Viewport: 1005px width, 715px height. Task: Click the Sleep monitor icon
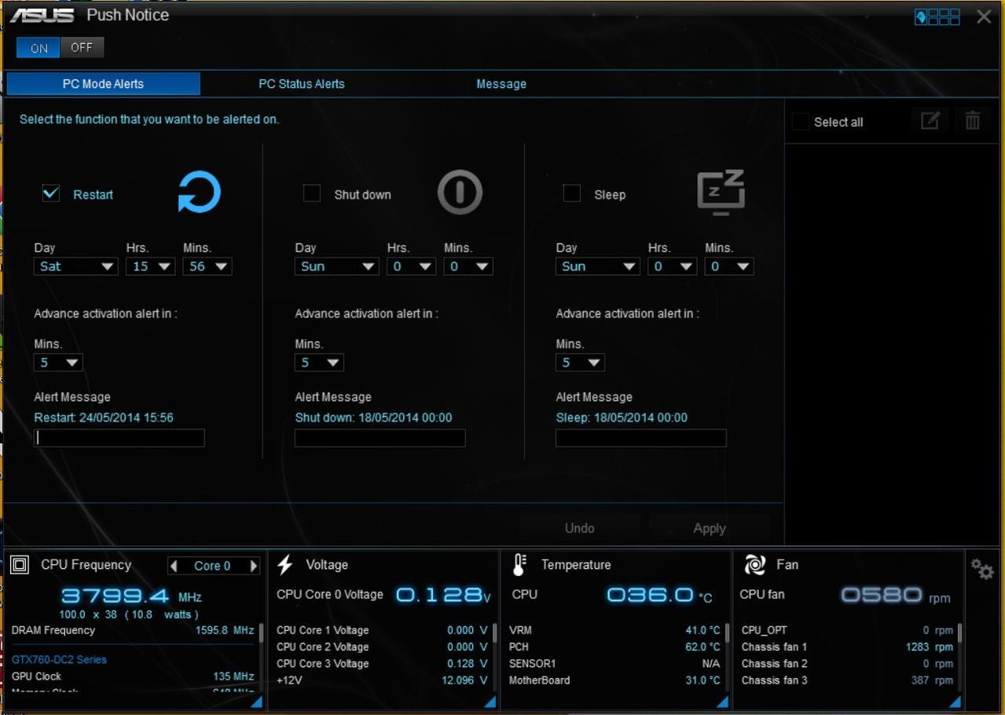point(721,192)
